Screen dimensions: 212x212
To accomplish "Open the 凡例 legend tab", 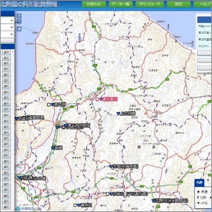I will [199, 182].
